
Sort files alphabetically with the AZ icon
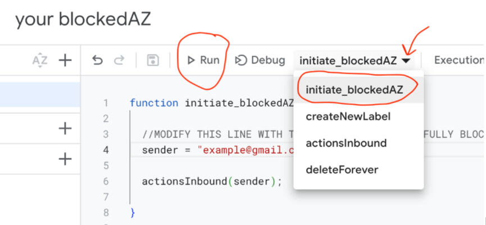(40, 60)
